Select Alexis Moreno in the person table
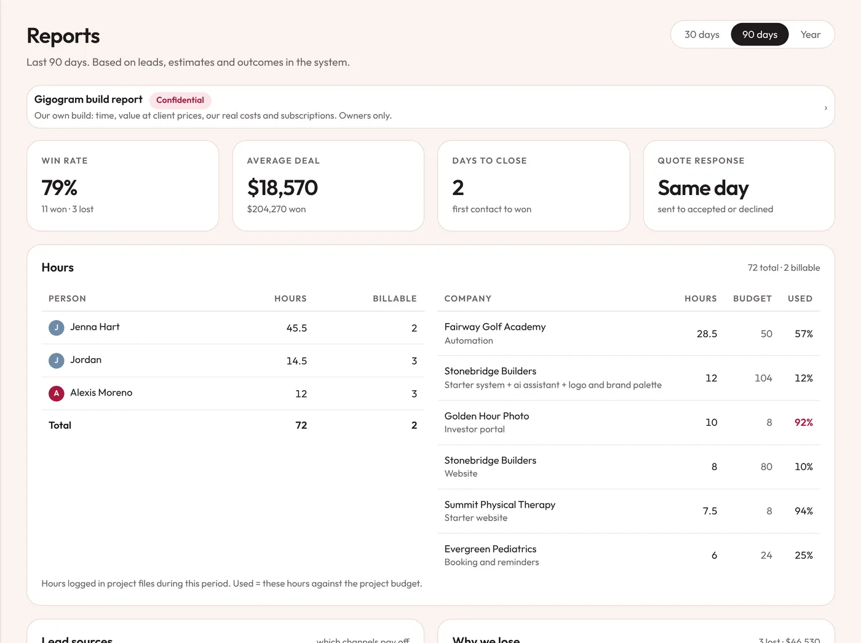 point(101,393)
